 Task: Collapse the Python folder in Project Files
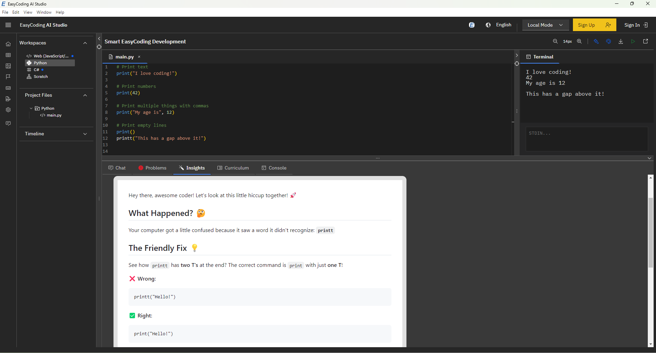tap(31, 108)
